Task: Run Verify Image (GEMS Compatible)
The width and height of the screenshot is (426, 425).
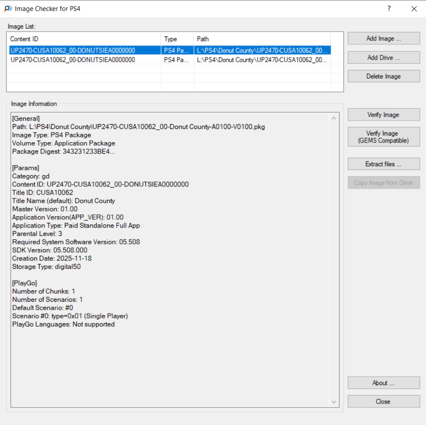Action: 383,137
